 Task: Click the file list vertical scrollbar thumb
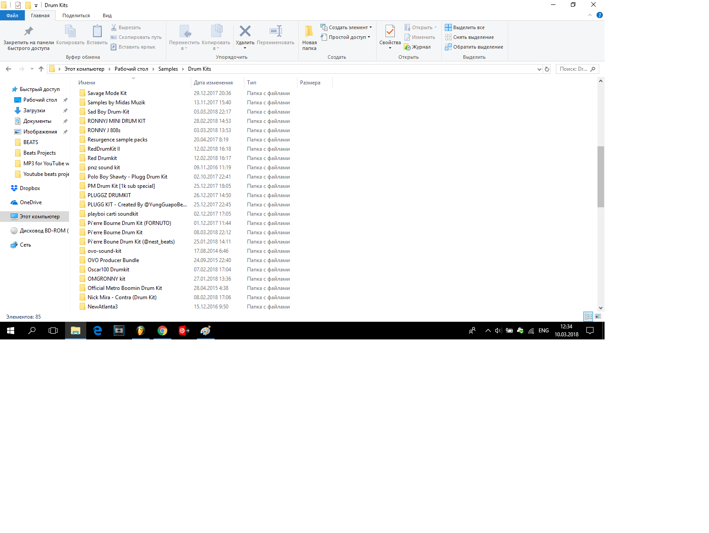pyautogui.click(x=601, y=177)
